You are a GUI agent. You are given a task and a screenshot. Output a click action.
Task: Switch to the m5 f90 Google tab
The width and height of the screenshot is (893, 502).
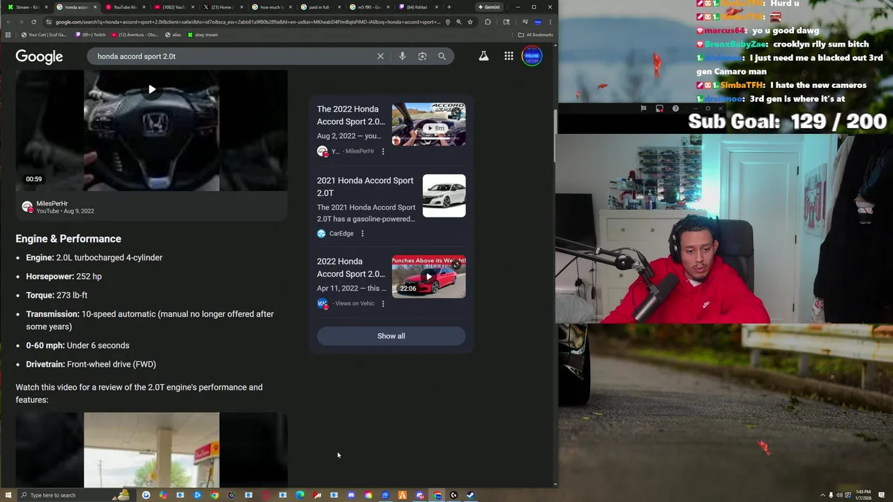point(370,7)
